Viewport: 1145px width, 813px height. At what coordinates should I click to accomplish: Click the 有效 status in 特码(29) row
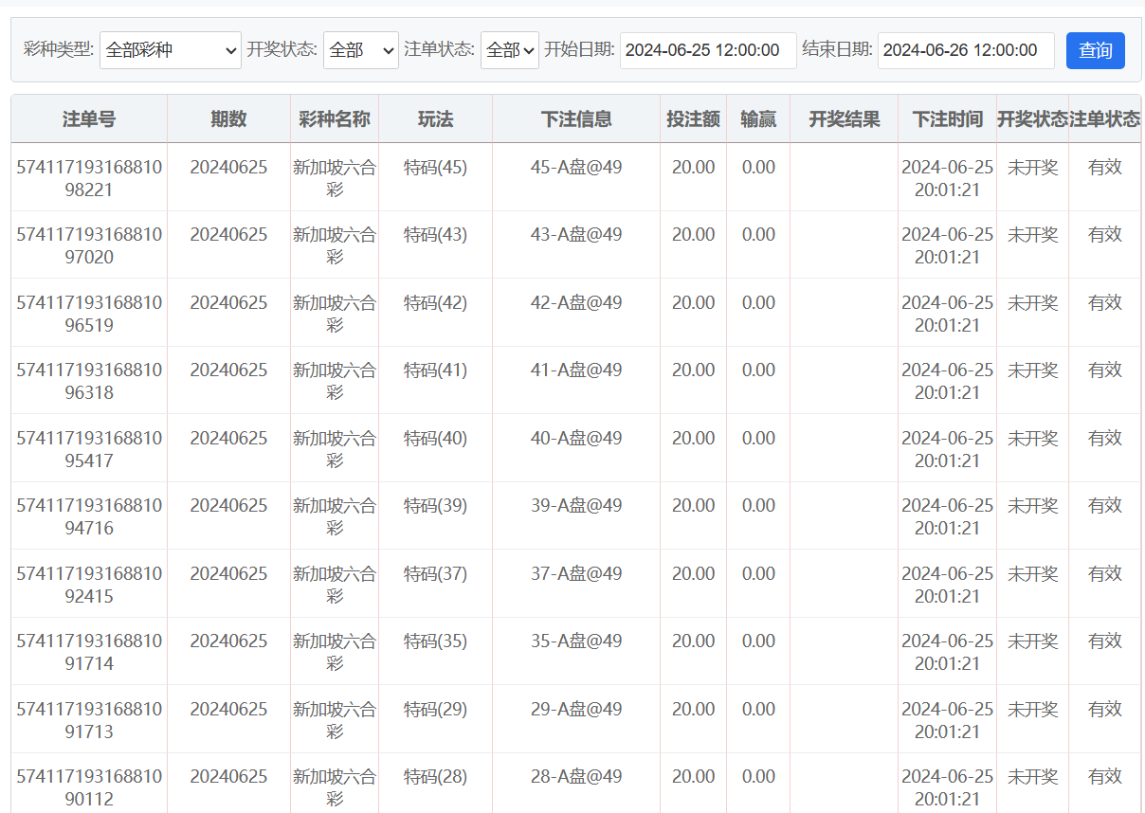tap(1104, 709)
